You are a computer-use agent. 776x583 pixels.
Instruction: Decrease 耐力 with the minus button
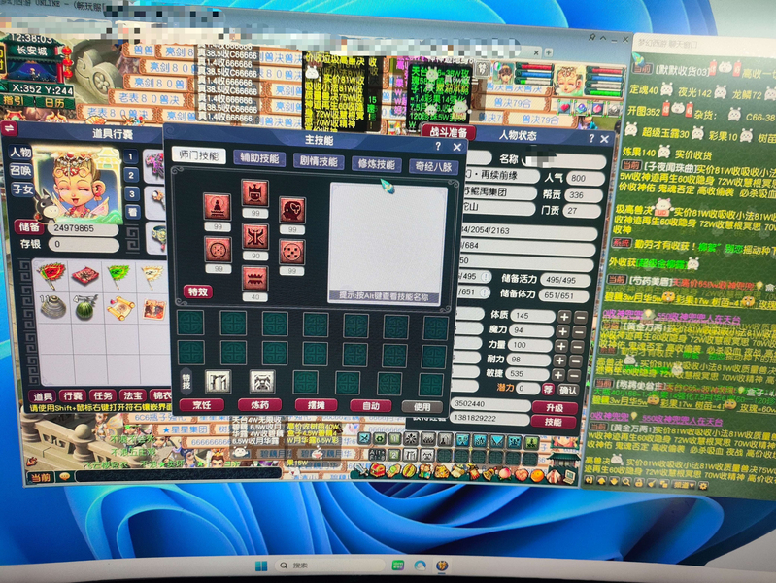576,360
